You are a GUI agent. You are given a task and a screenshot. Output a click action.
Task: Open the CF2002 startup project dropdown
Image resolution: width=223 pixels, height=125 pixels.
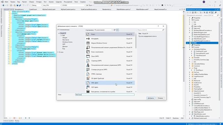[x=74, y=5]
